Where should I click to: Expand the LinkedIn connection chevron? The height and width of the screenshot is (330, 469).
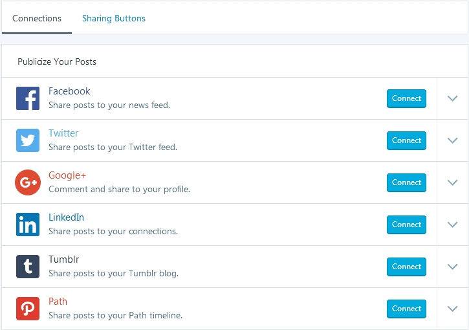(x=453, y=225)
